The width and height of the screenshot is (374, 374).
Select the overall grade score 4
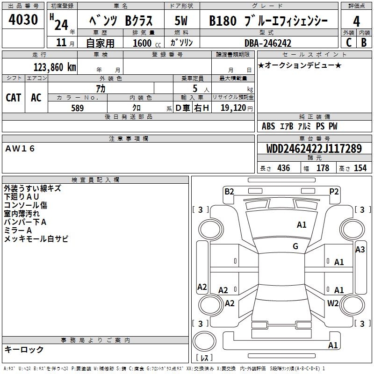(x=356, y=21)
